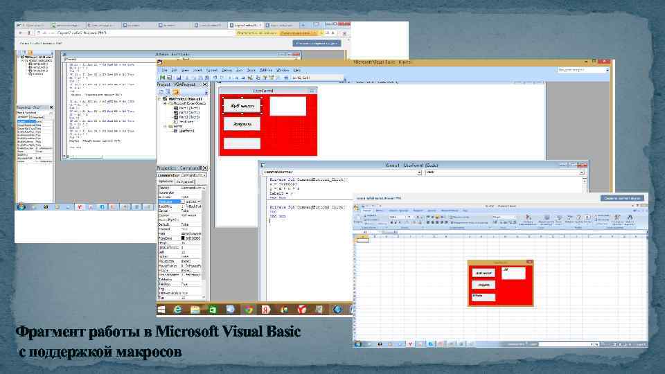The image size is (665, 374).
Task: Click Toggle Folders icon in Project pane
Action: pyautogui.click(x=175, y=91)
